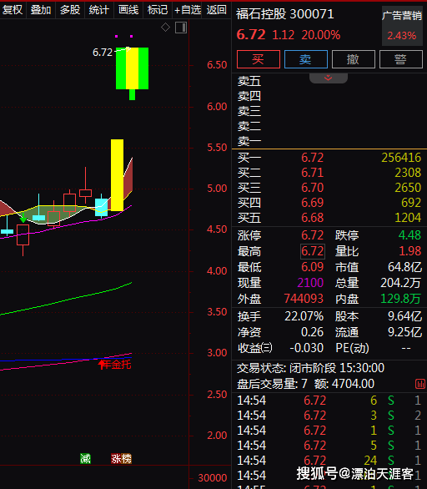Click the blue 卖 sell button
The height and width of the screenshot is (489, 427).
click(306, 59)
